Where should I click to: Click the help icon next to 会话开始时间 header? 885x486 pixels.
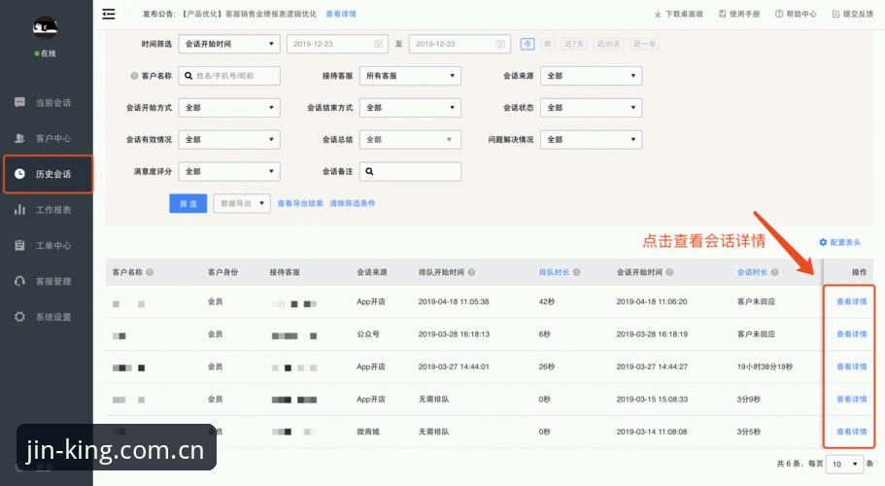click(x=669, y=272)
